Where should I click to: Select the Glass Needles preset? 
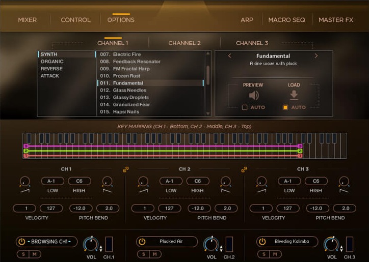129,90
